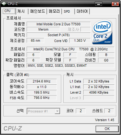
Task: Open the Processor #1 selection dropdown arrow
Action: point(57,111)
